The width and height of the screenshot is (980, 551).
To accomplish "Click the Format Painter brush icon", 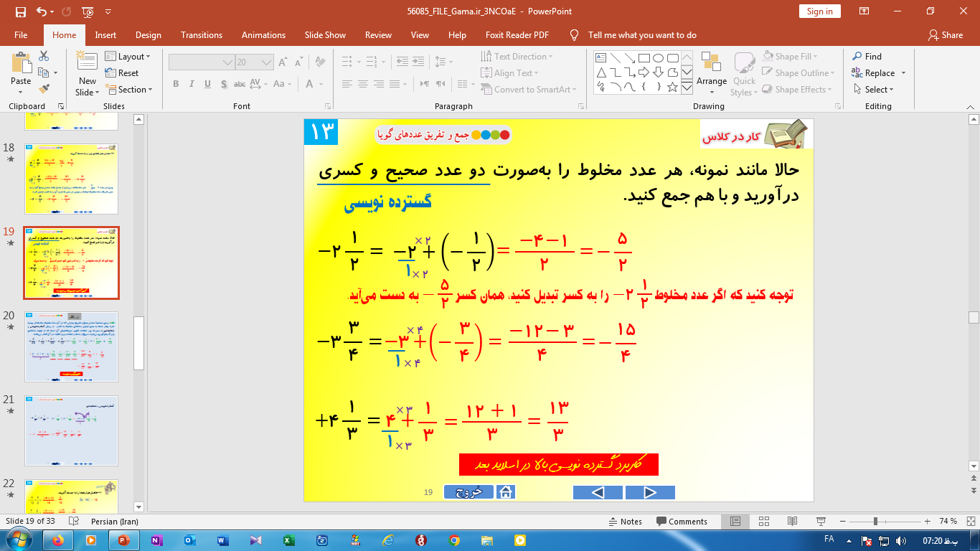I will [44, 89].
